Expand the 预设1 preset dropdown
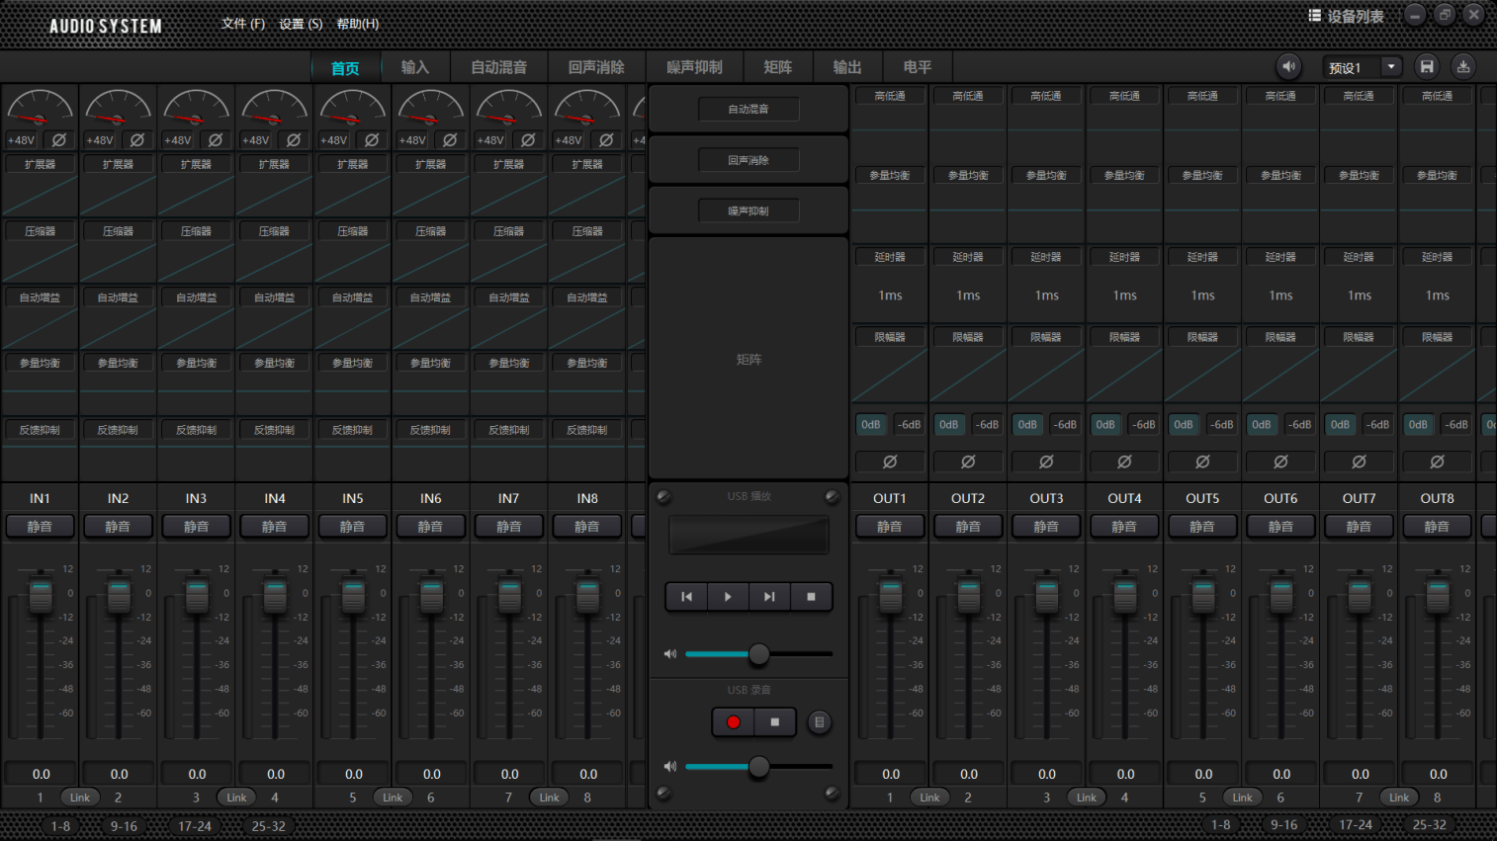Image resolution: width=1497 pixels, height=841 pixels. 1390,67
